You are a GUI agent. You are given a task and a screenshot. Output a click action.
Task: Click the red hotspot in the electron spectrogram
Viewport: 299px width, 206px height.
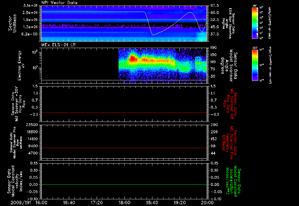tap(133, 58)
